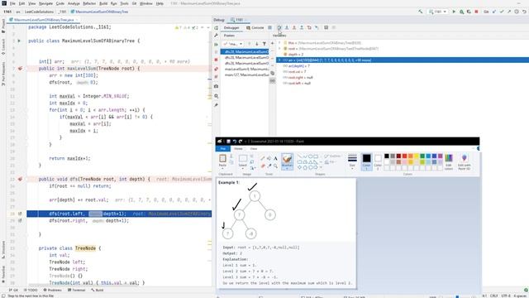Image resolution: width=529 pixels, height=298 pixels.
Task: Open the TODO tool window button
Action: (x=31, y=290)
